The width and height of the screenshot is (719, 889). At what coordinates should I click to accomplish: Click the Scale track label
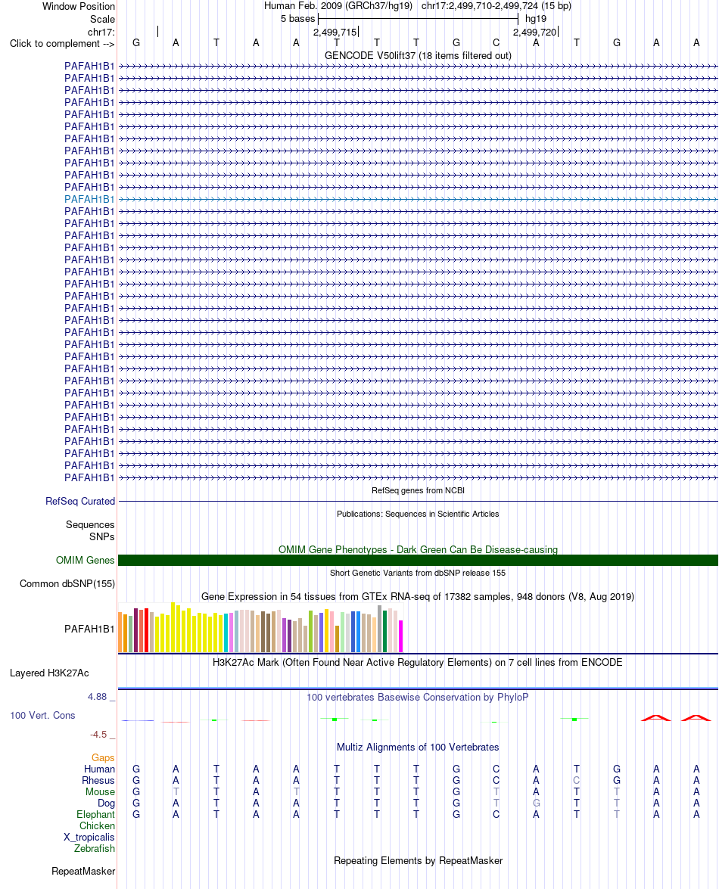point(102,19)
